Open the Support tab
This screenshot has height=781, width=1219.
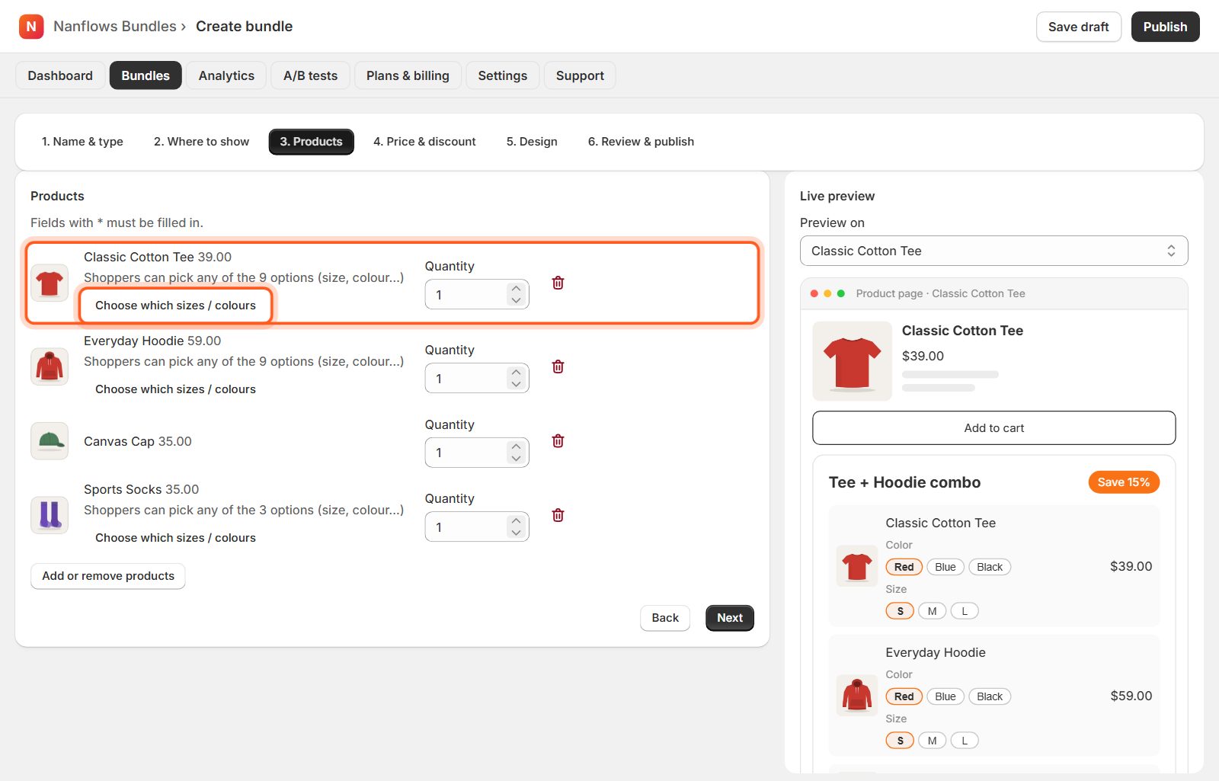click(580, 75)
